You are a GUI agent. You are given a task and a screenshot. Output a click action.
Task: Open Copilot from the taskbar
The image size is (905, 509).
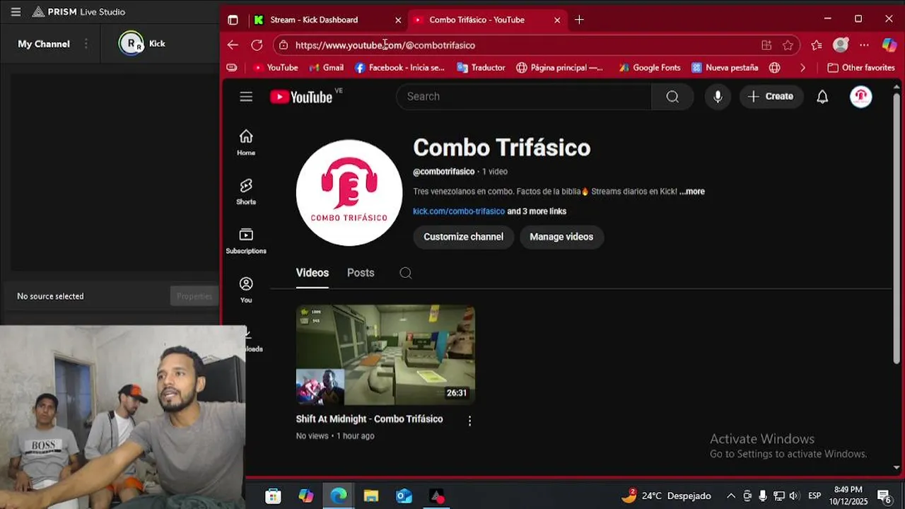305,496
